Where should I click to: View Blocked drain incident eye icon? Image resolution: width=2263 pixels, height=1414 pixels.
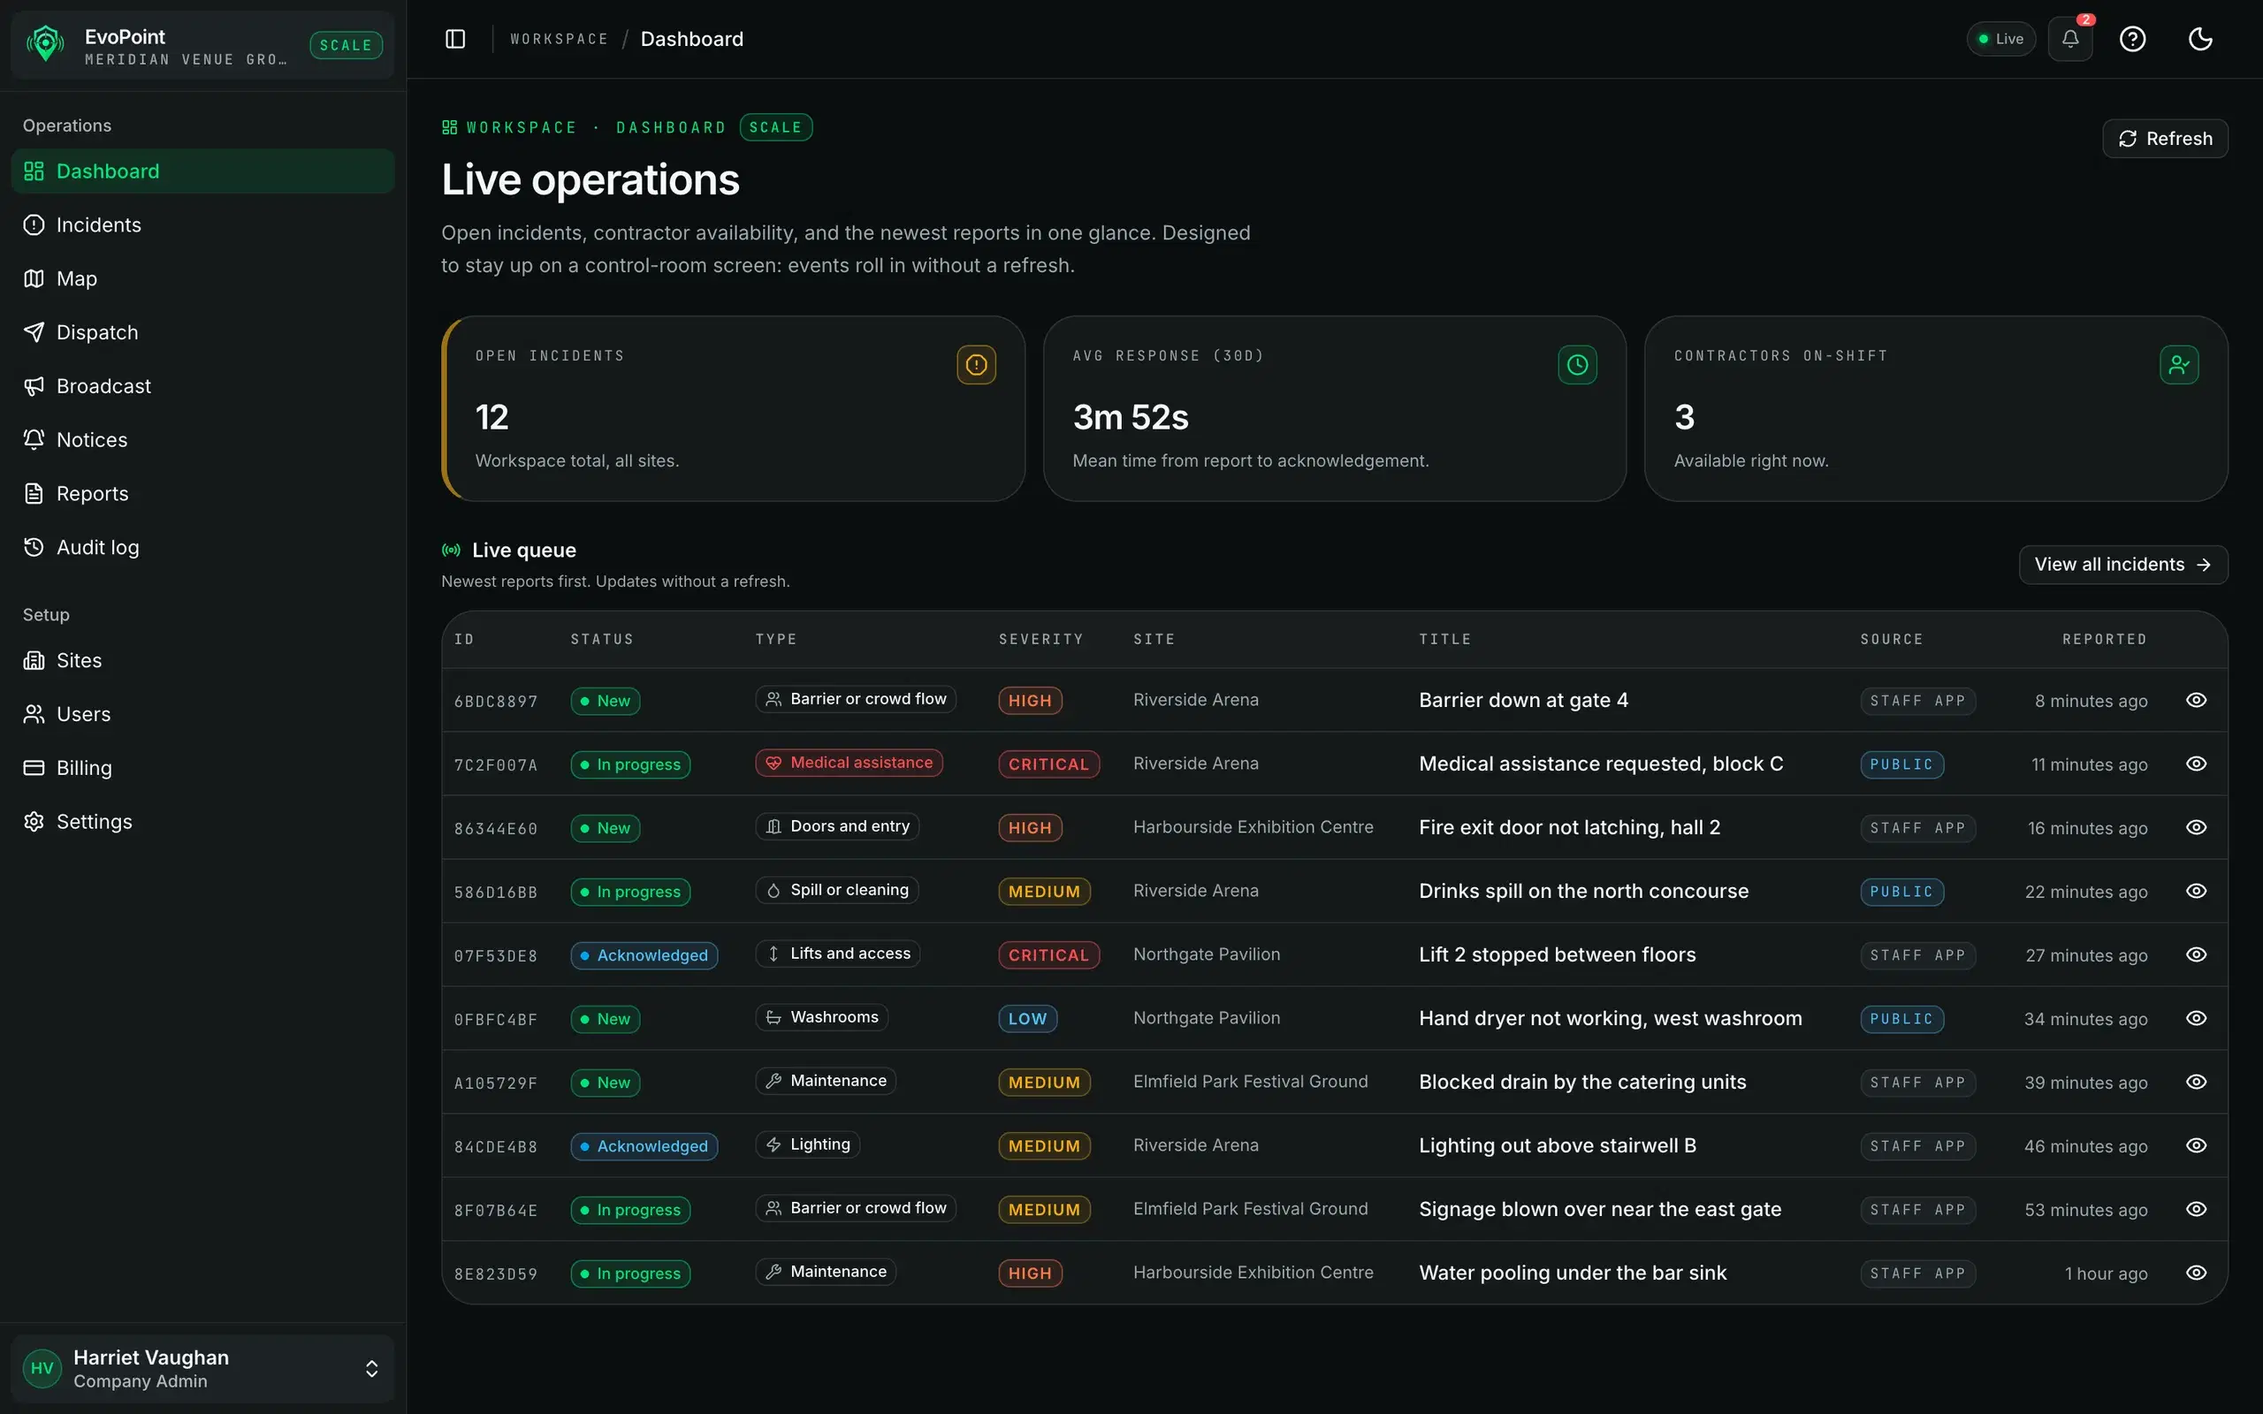click(x=2196, y=1082)
